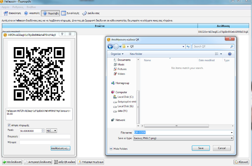Image resolution: width=252 pixels, height=166 pixels.
Task: Open the Επισκόπηση overview tab
Action: point(12,13)
